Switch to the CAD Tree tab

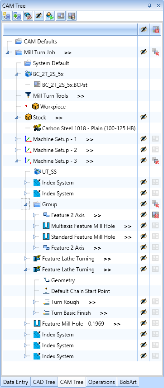[44, 382]
